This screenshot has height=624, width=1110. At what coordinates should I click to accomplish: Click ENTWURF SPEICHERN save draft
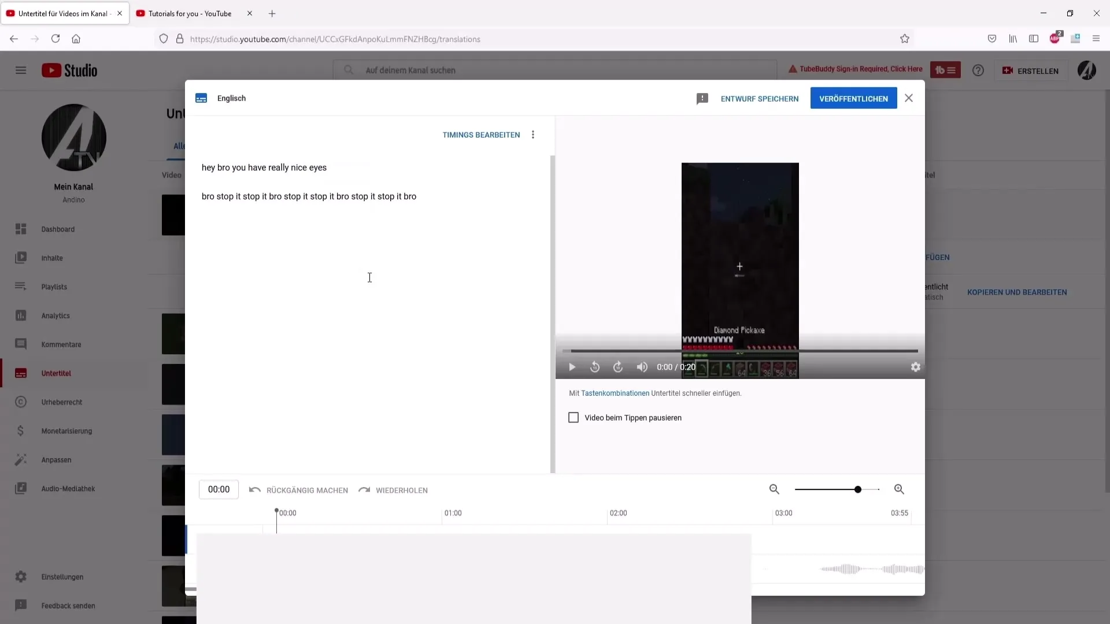(x=760, y=98)
